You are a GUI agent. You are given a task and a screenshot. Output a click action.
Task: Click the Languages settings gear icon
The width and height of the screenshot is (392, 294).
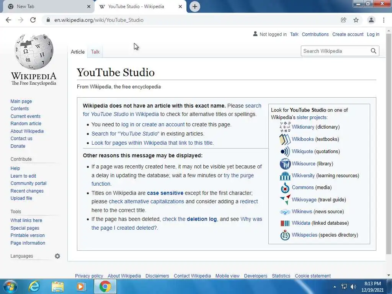coord(57,256)
